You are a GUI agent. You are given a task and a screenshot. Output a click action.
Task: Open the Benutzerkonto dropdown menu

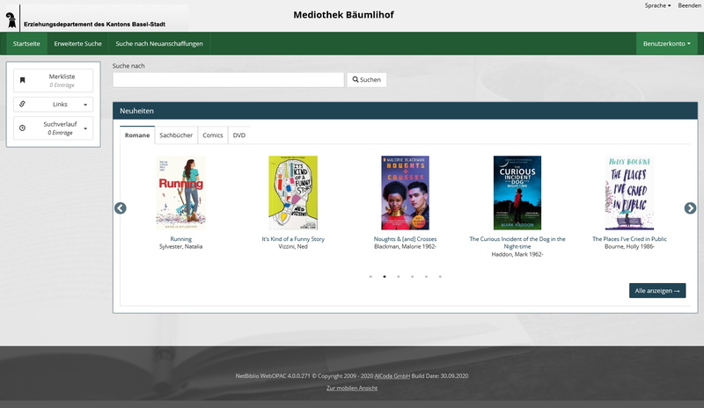tap(667, 44)
